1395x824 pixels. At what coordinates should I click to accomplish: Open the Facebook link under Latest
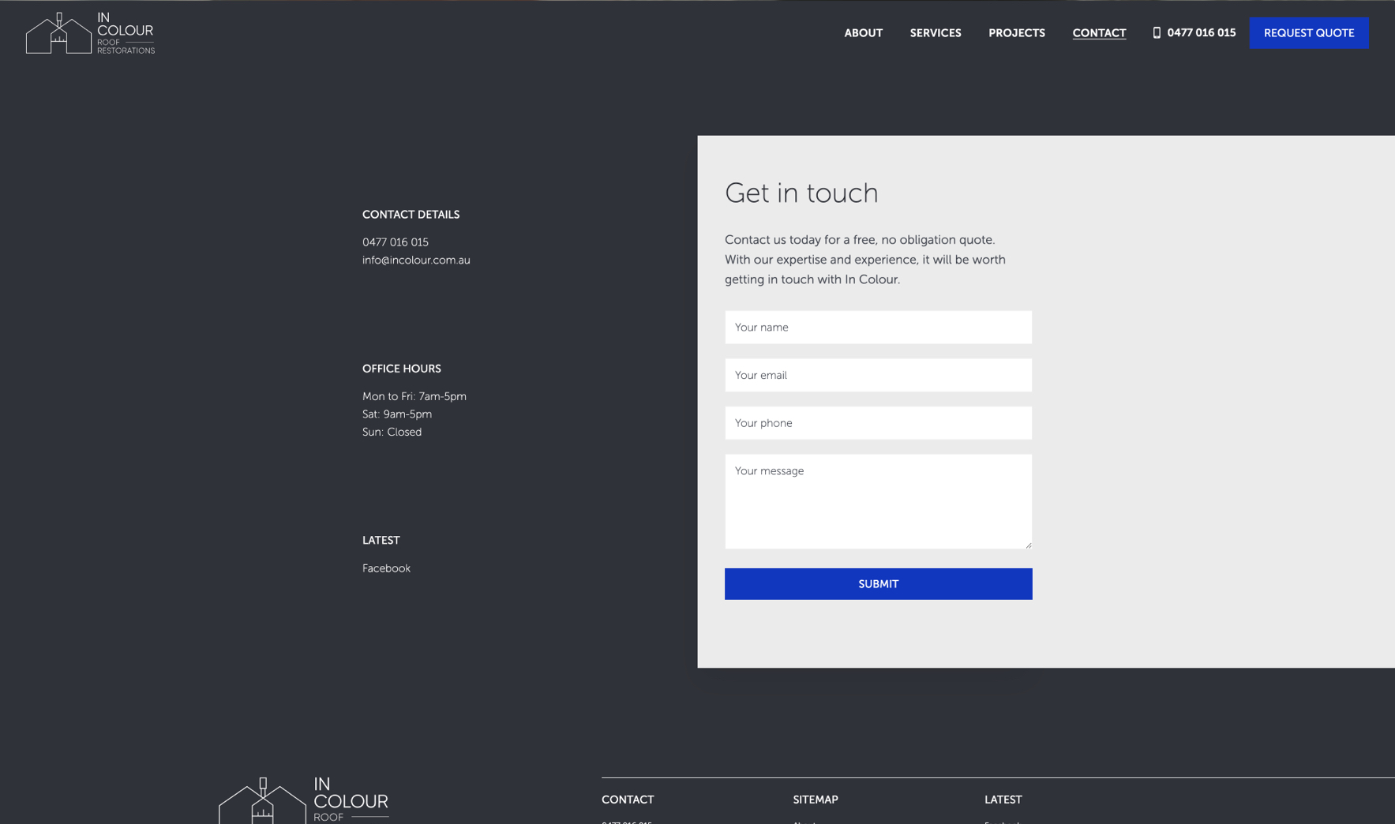coord(386,568)
